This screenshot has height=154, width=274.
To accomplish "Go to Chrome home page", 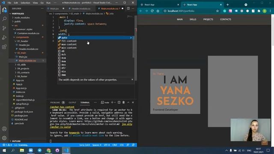I will coord(158,11).
